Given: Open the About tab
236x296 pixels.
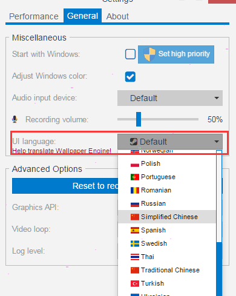Looking at the screenshot, I should (117, 16).
